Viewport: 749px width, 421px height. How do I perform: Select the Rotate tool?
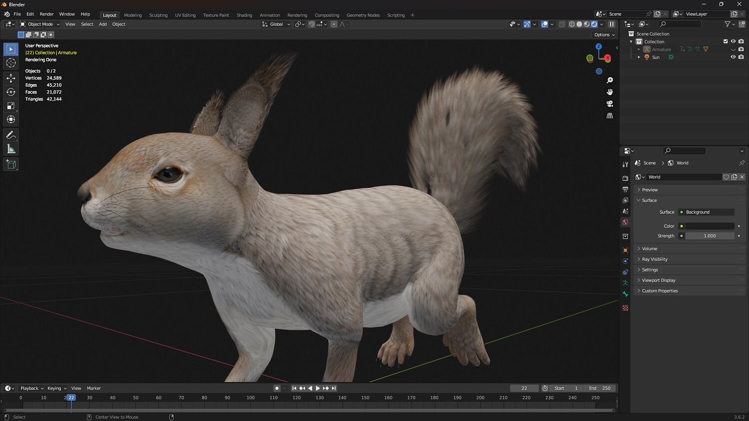[11, 92]
